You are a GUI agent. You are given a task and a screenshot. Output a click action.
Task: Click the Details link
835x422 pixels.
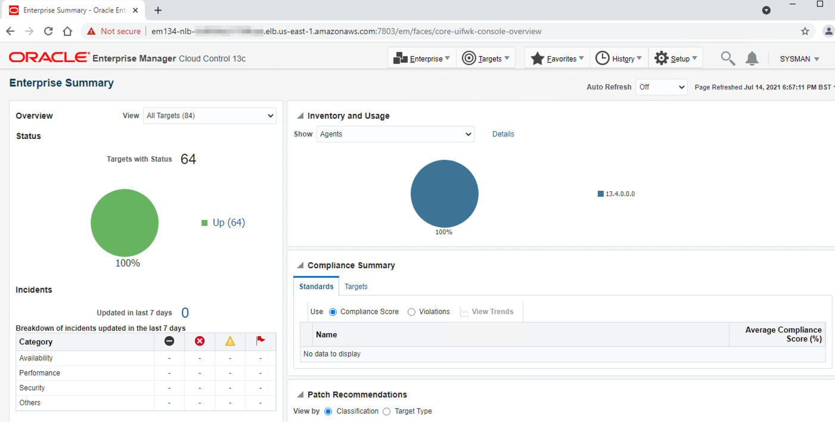click(x=503, y=134)
